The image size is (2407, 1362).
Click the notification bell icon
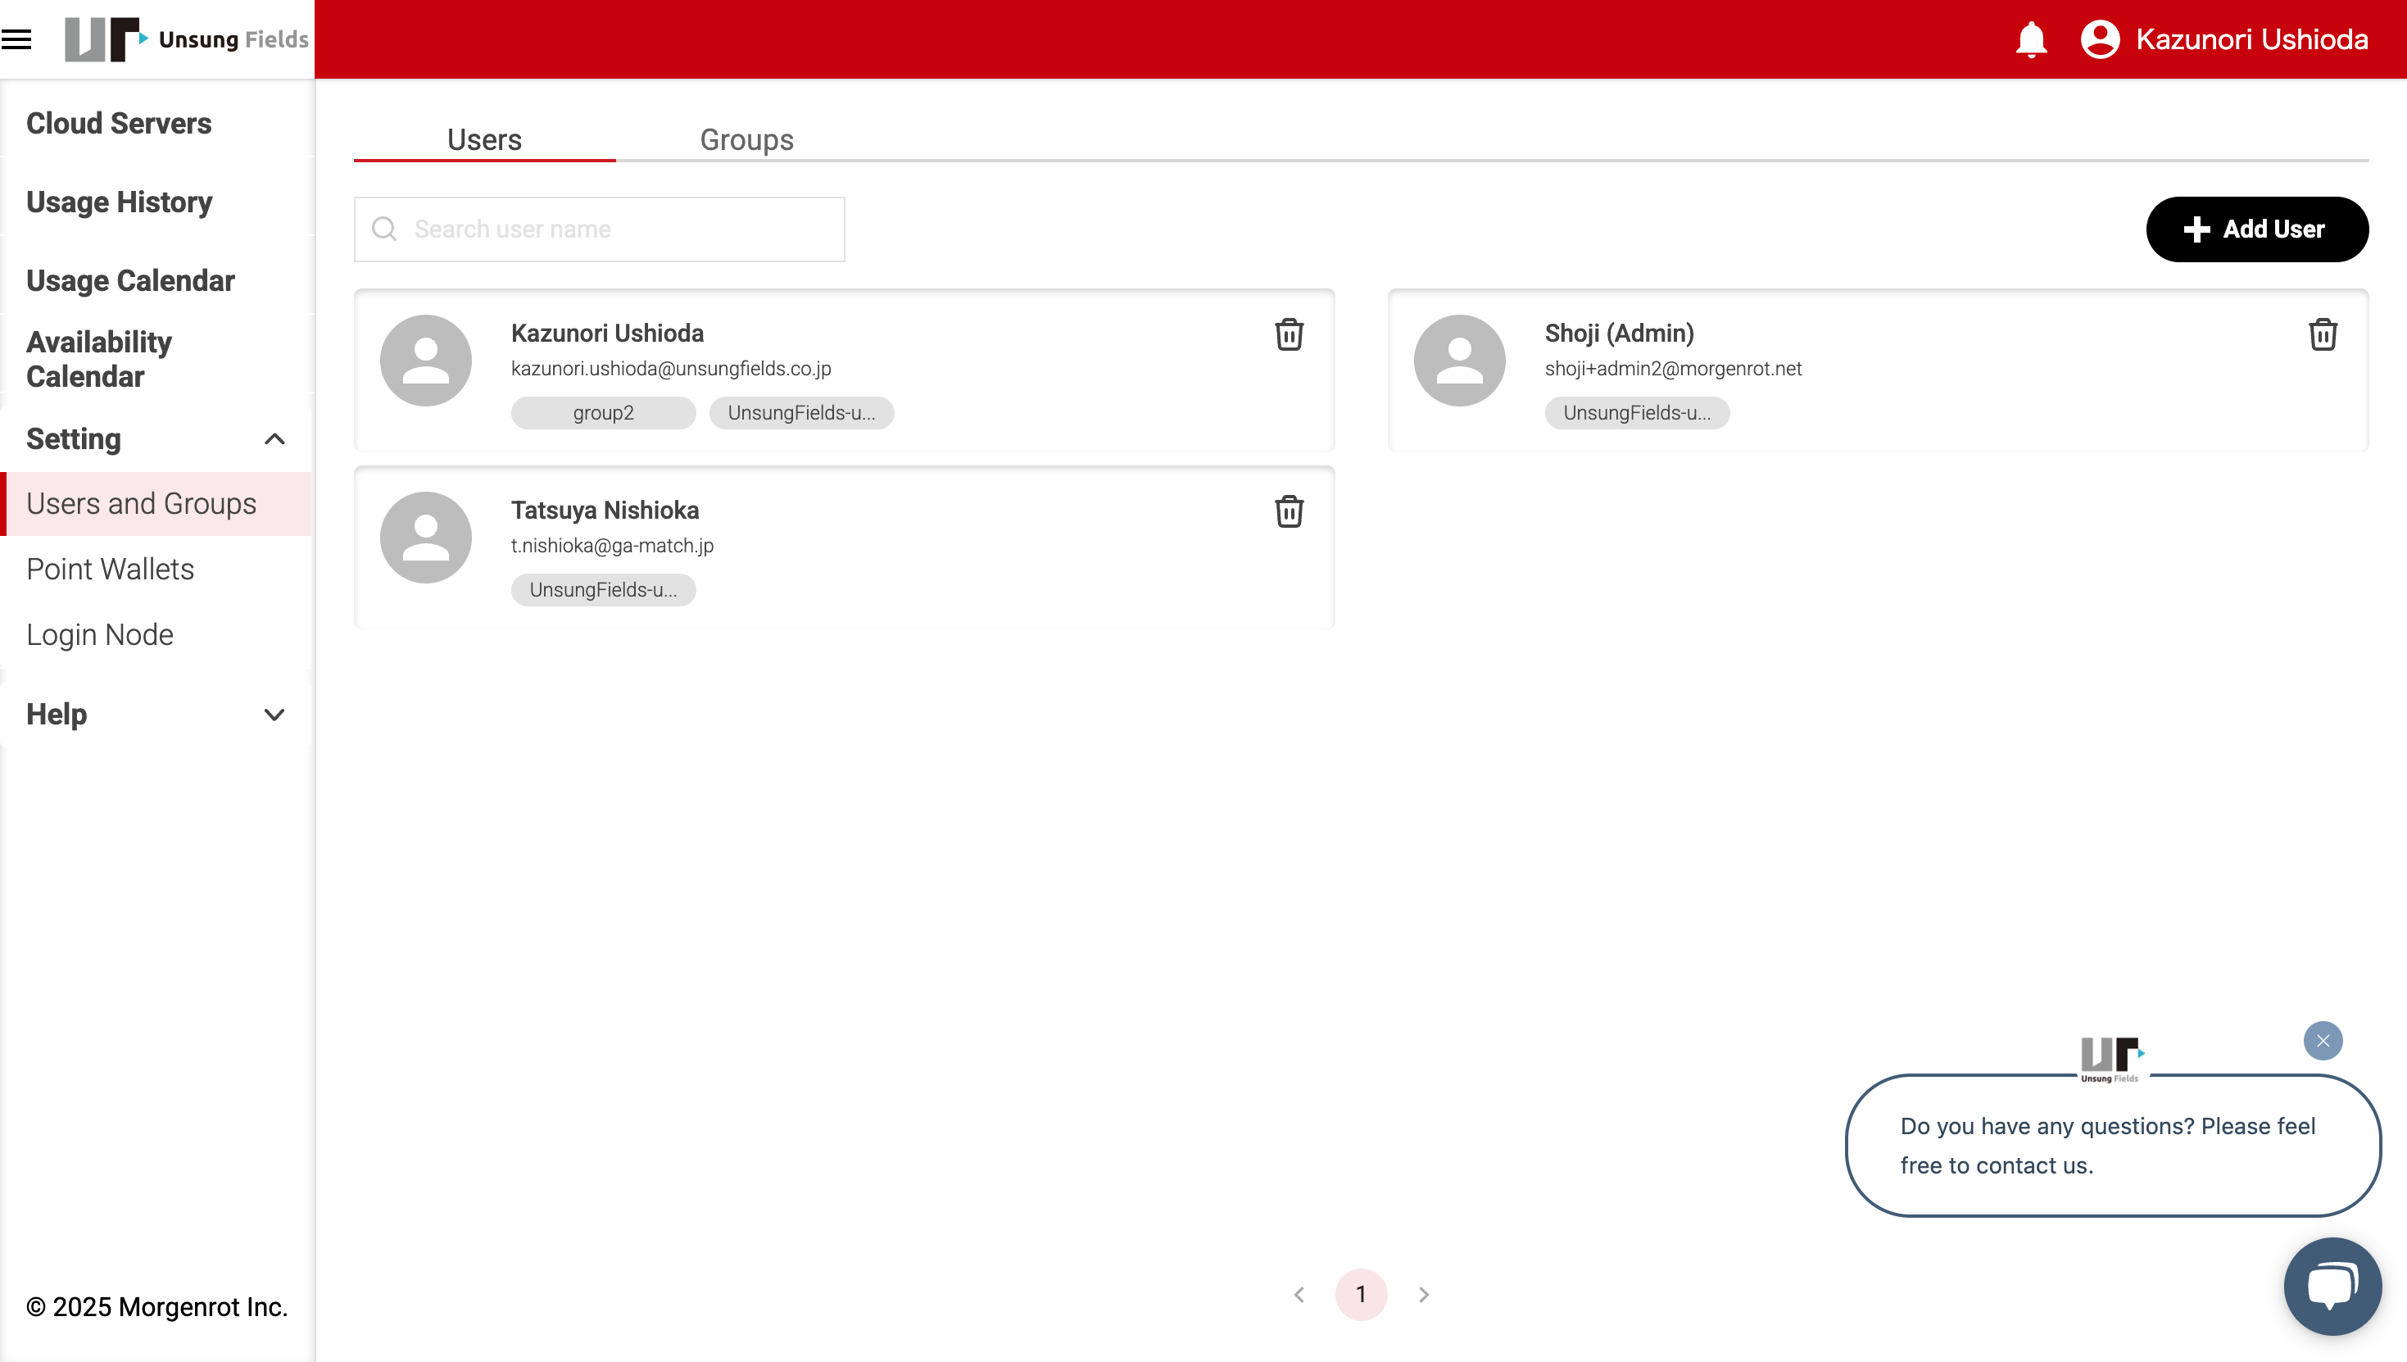pyautogui.click(x=2030, y=39)
